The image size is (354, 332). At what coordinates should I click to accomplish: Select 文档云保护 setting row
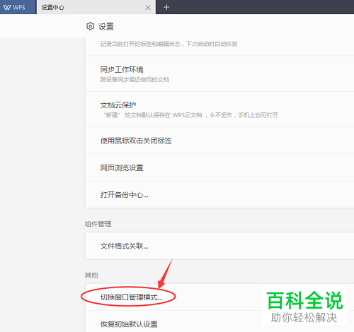coord(219,109)
